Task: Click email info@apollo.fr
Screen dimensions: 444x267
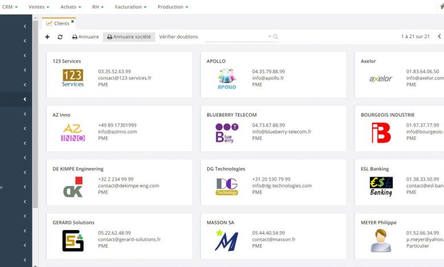Action: point(268,78)
